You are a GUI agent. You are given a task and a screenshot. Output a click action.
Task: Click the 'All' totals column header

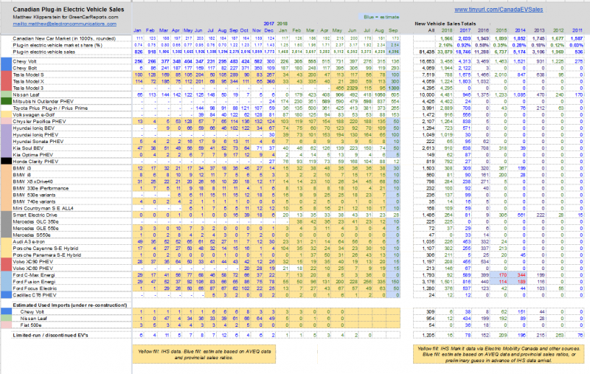(x=431, y=30)
